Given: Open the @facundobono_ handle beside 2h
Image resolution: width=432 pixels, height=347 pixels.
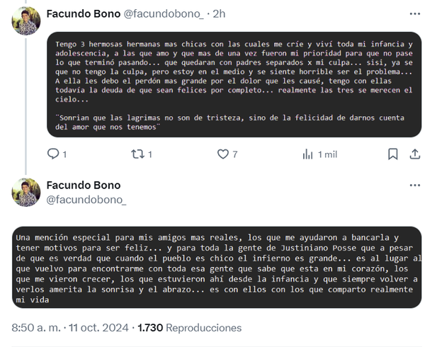Looking at the screenshot, I should click(x=159, y=13).
